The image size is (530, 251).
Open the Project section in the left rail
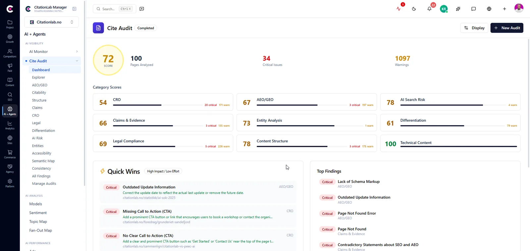(x=10, y=24)
